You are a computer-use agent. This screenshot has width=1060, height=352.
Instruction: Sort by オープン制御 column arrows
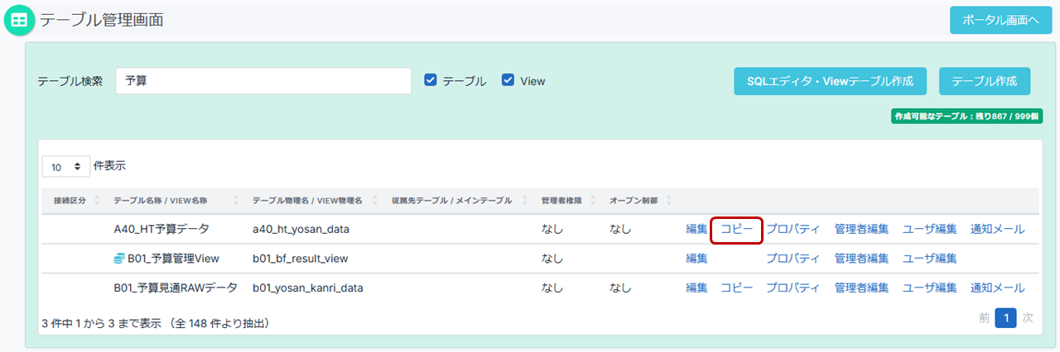pyautogui.click(x=669, y=201)
